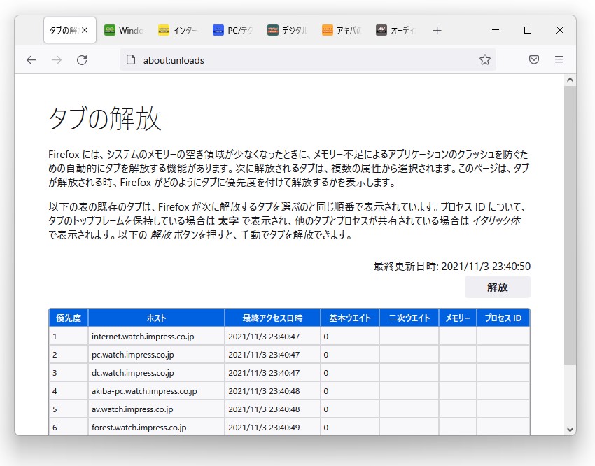Click the メモリー column header
This screenshot has height=466, width=595.
(x=458, y=318)
